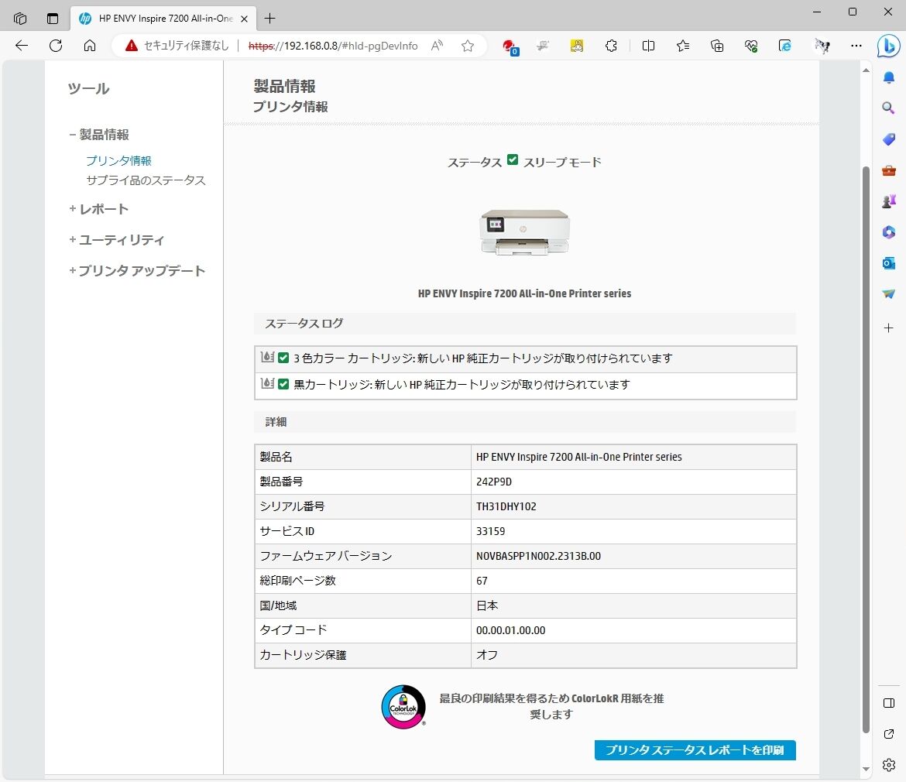Click the 黒カートリッジ ink icon
The image size is (906, 782).
(267, 383)
